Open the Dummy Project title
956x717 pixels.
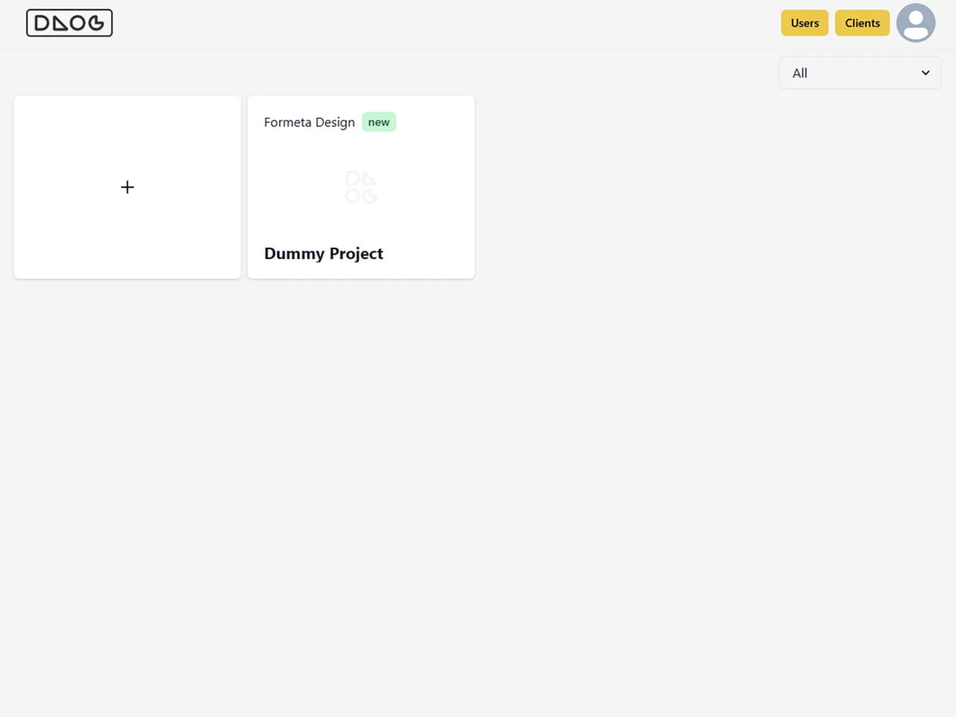click(323, 253)
